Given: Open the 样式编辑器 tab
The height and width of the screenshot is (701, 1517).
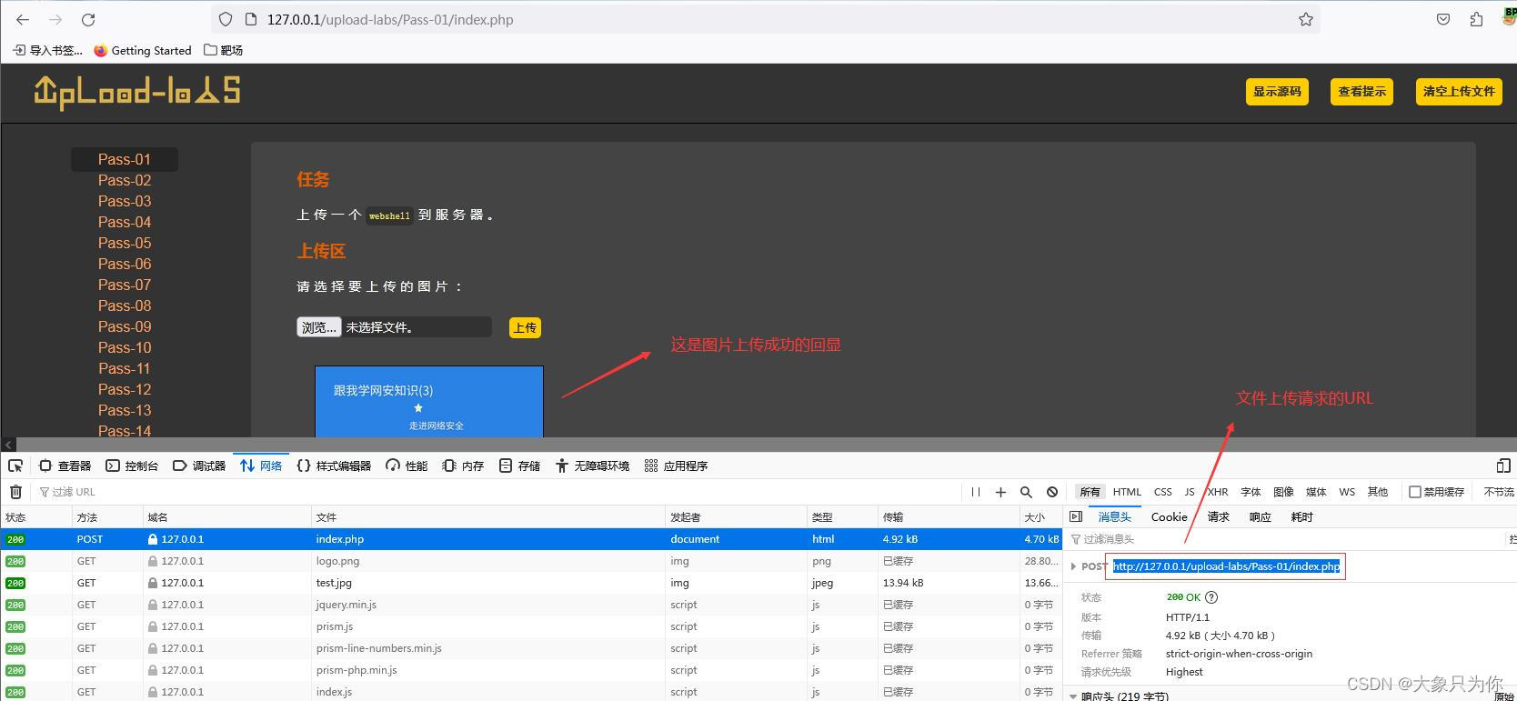Looking at the screenshot, I should pos(334,466).
